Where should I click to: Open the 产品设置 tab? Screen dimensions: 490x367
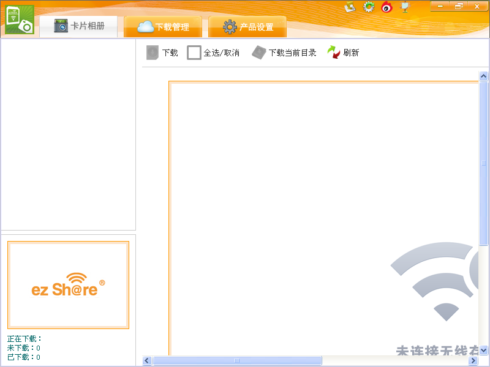(x=247, y=27)
